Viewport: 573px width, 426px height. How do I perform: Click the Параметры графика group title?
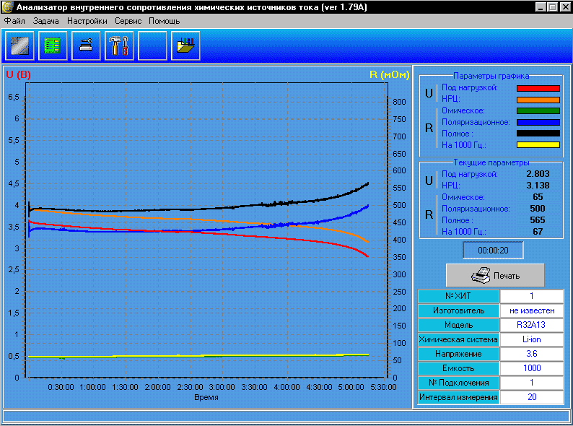click(491, 76)
